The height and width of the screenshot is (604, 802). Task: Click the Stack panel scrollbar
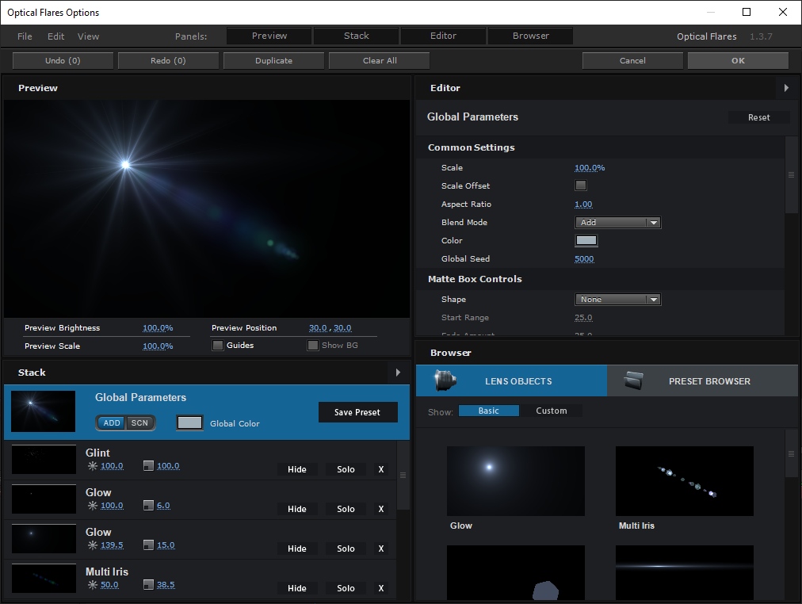click(403, 475)
